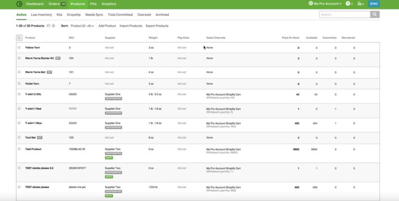Click the Orders count badge 10
The image size is (399, 201).
click(x=63, y=4)
